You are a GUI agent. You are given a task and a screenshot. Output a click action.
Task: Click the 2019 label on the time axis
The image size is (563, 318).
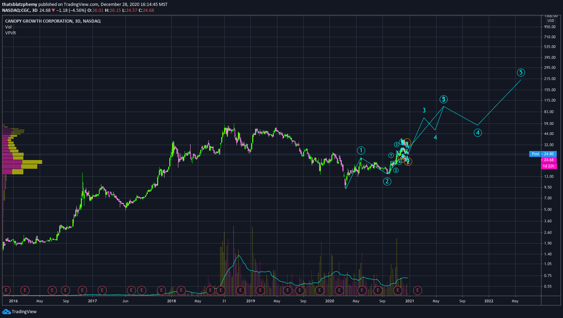point(250,301)
